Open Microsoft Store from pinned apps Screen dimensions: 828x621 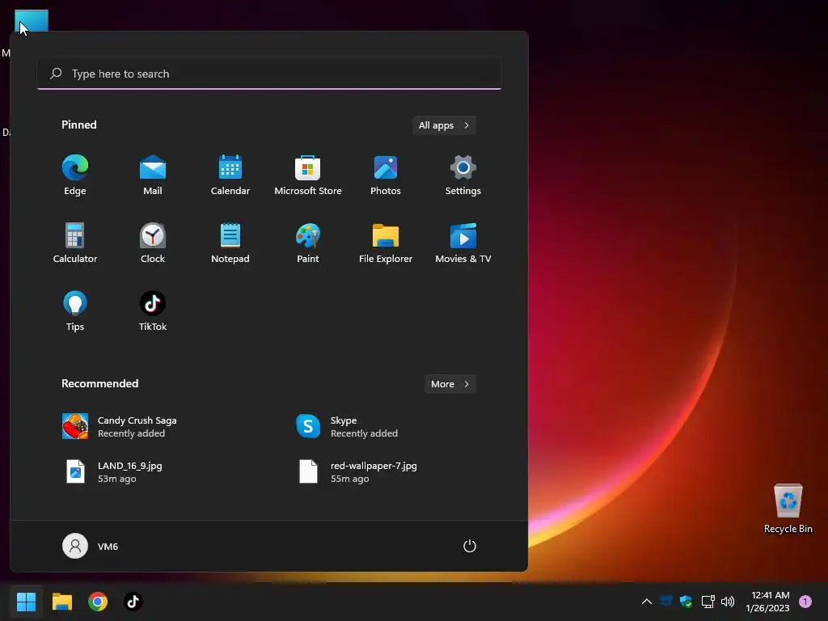[x=308, y=175]
